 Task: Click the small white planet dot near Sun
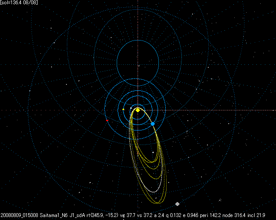[x=131, y=108]
